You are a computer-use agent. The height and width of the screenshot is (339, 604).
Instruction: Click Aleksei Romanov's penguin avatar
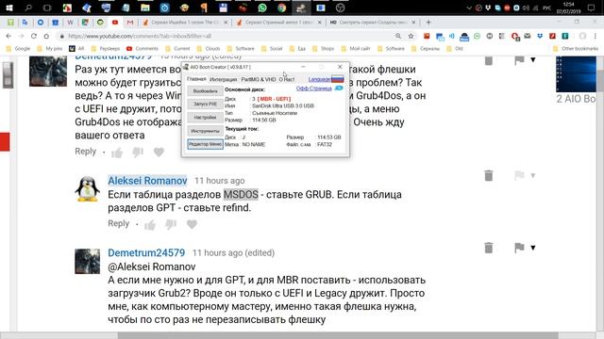click(88, 189)
